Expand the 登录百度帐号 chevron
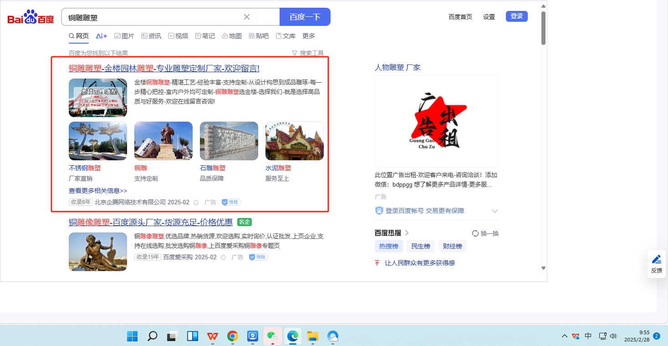Viewport: 668px width, 346px height. click(495, 211)
